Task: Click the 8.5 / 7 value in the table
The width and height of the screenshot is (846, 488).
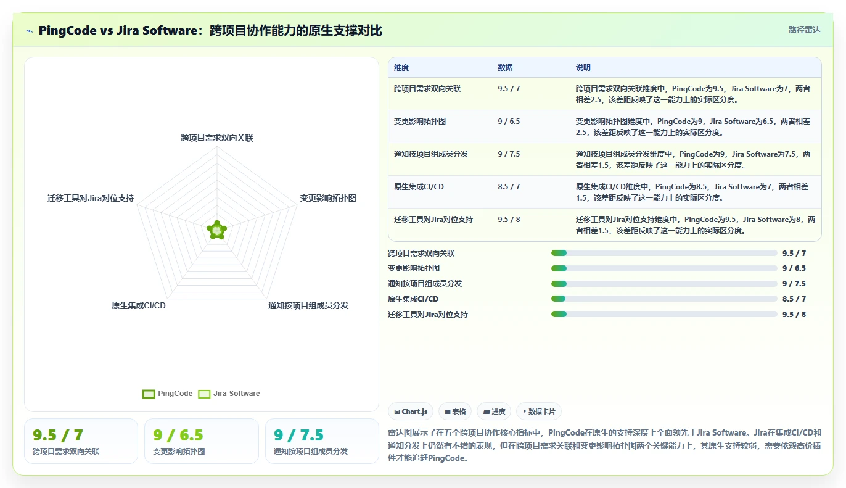Action: pos(509,187)
